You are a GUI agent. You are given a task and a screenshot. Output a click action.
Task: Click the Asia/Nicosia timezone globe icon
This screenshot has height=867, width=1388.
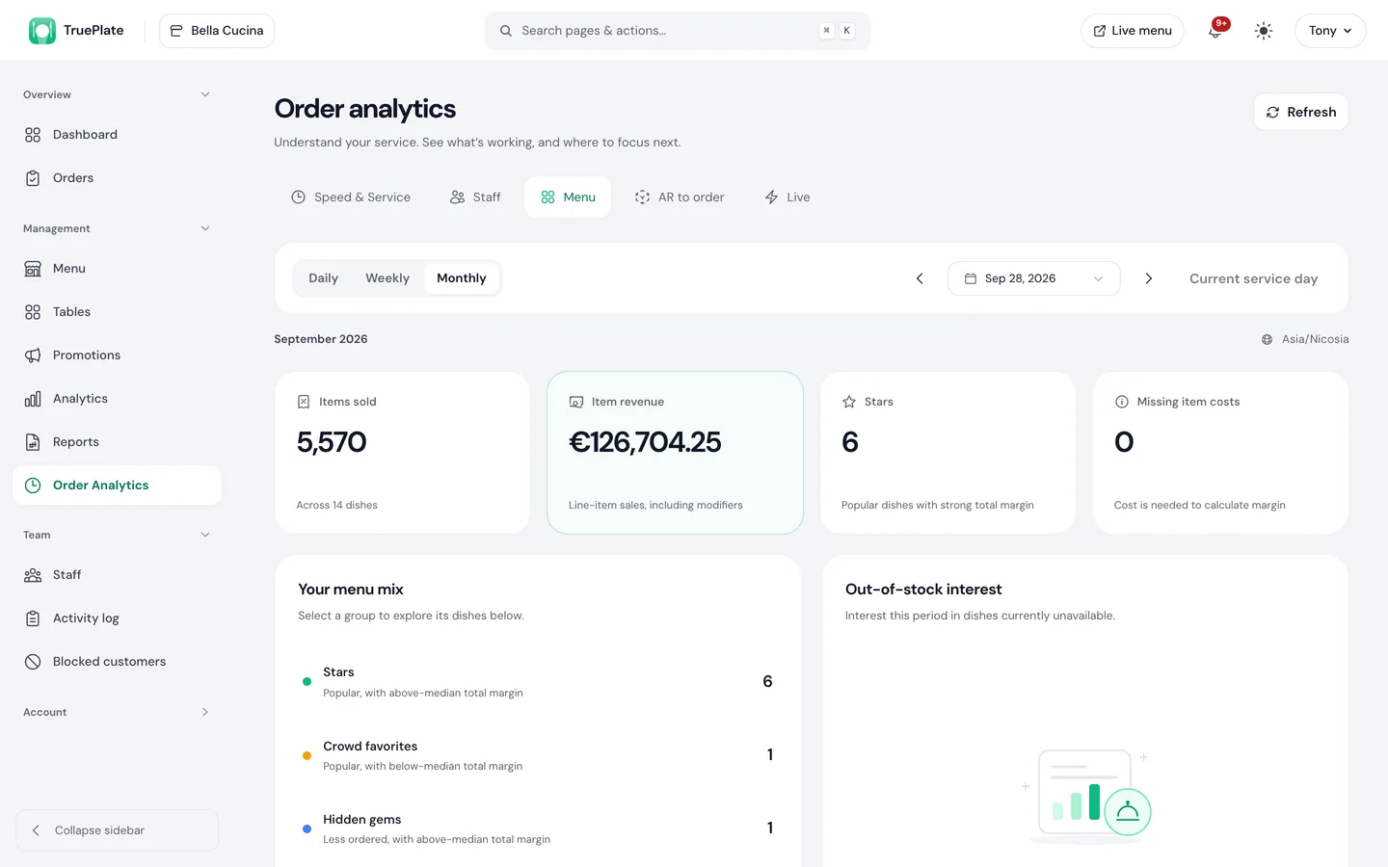click(x=1268, y=339)
